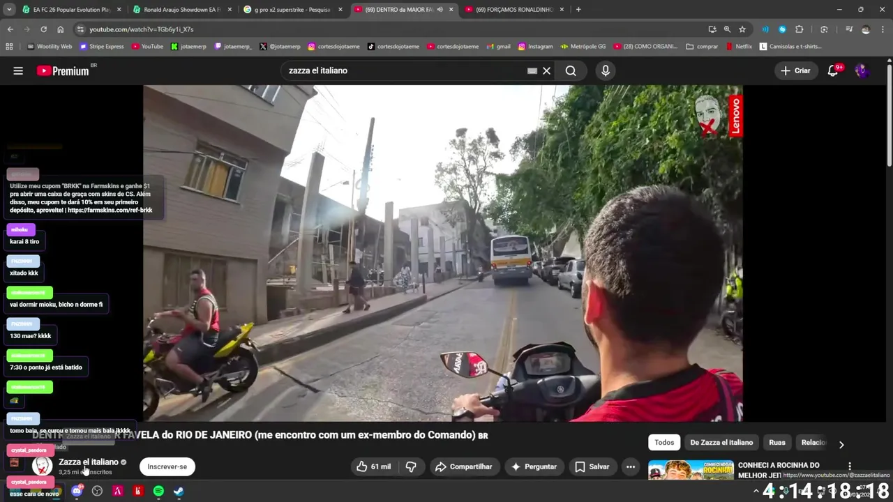Start voice search with microphone
Viewport: 893px width, 502px height.
[606, 70]
